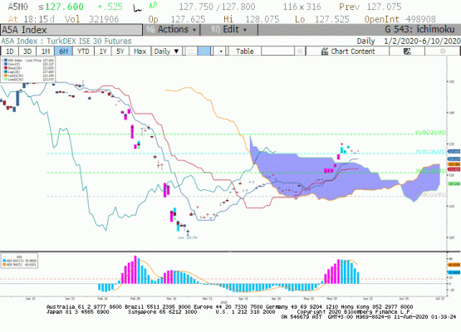
Task: Click the 50.0% Fibonacci level label
Action: coord(431,152)
